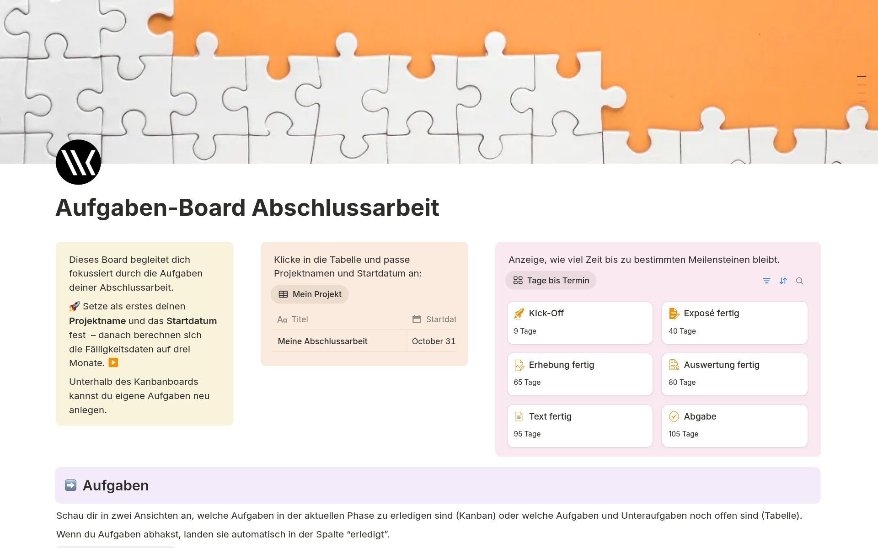Click the Abgabe checkmark circle icon

click(674, 416)
